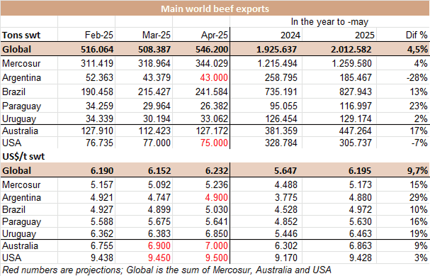Select the Mar-25 column header
This screenshot has width=430, height=276.
click(157, 35)
